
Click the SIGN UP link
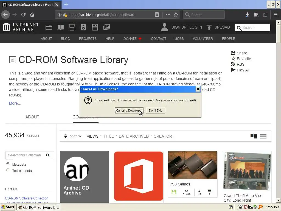coord(179,27)
